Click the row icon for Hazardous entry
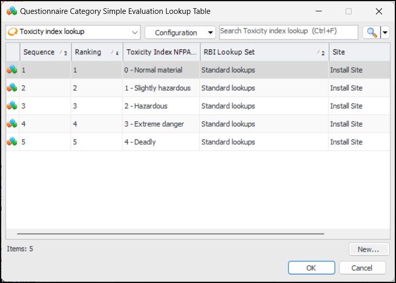This screenshot has height=283, width=396. tap(12, 106)
